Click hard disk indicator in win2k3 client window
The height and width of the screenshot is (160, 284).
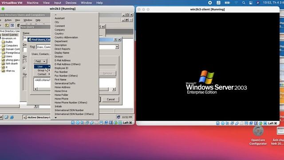click(x=218, y=124)
